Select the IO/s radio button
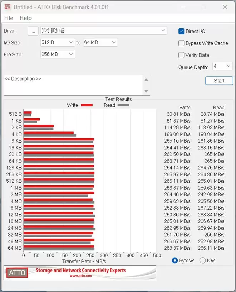 (x=203, y=260)
